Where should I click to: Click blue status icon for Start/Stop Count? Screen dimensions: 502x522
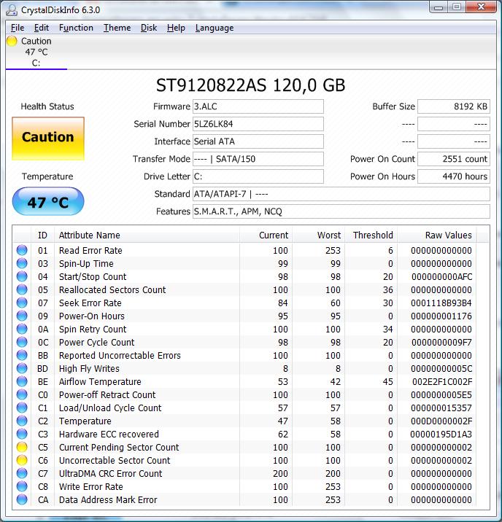(22, 276)
